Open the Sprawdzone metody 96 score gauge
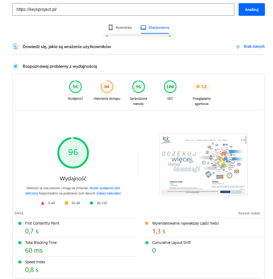This screenshot has height=279, width=273. pos(139,87)
